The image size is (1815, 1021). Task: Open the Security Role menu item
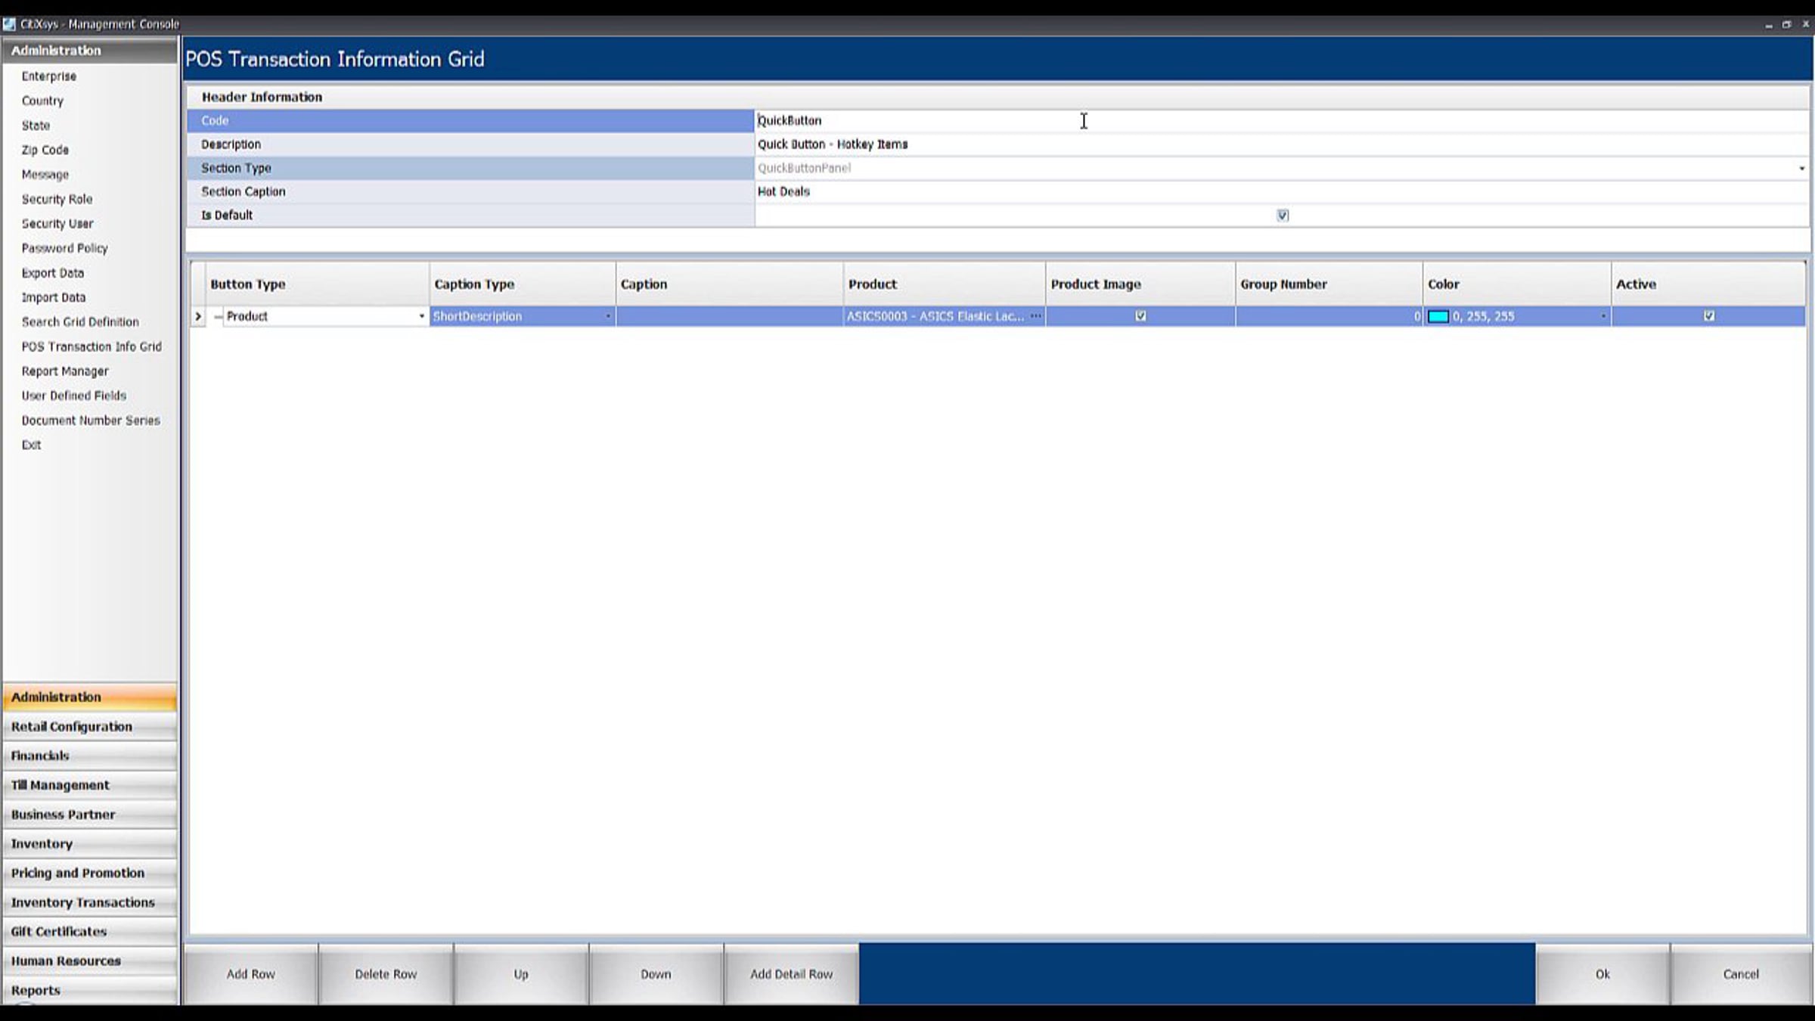pyautogui.click(x=57, y=199)
